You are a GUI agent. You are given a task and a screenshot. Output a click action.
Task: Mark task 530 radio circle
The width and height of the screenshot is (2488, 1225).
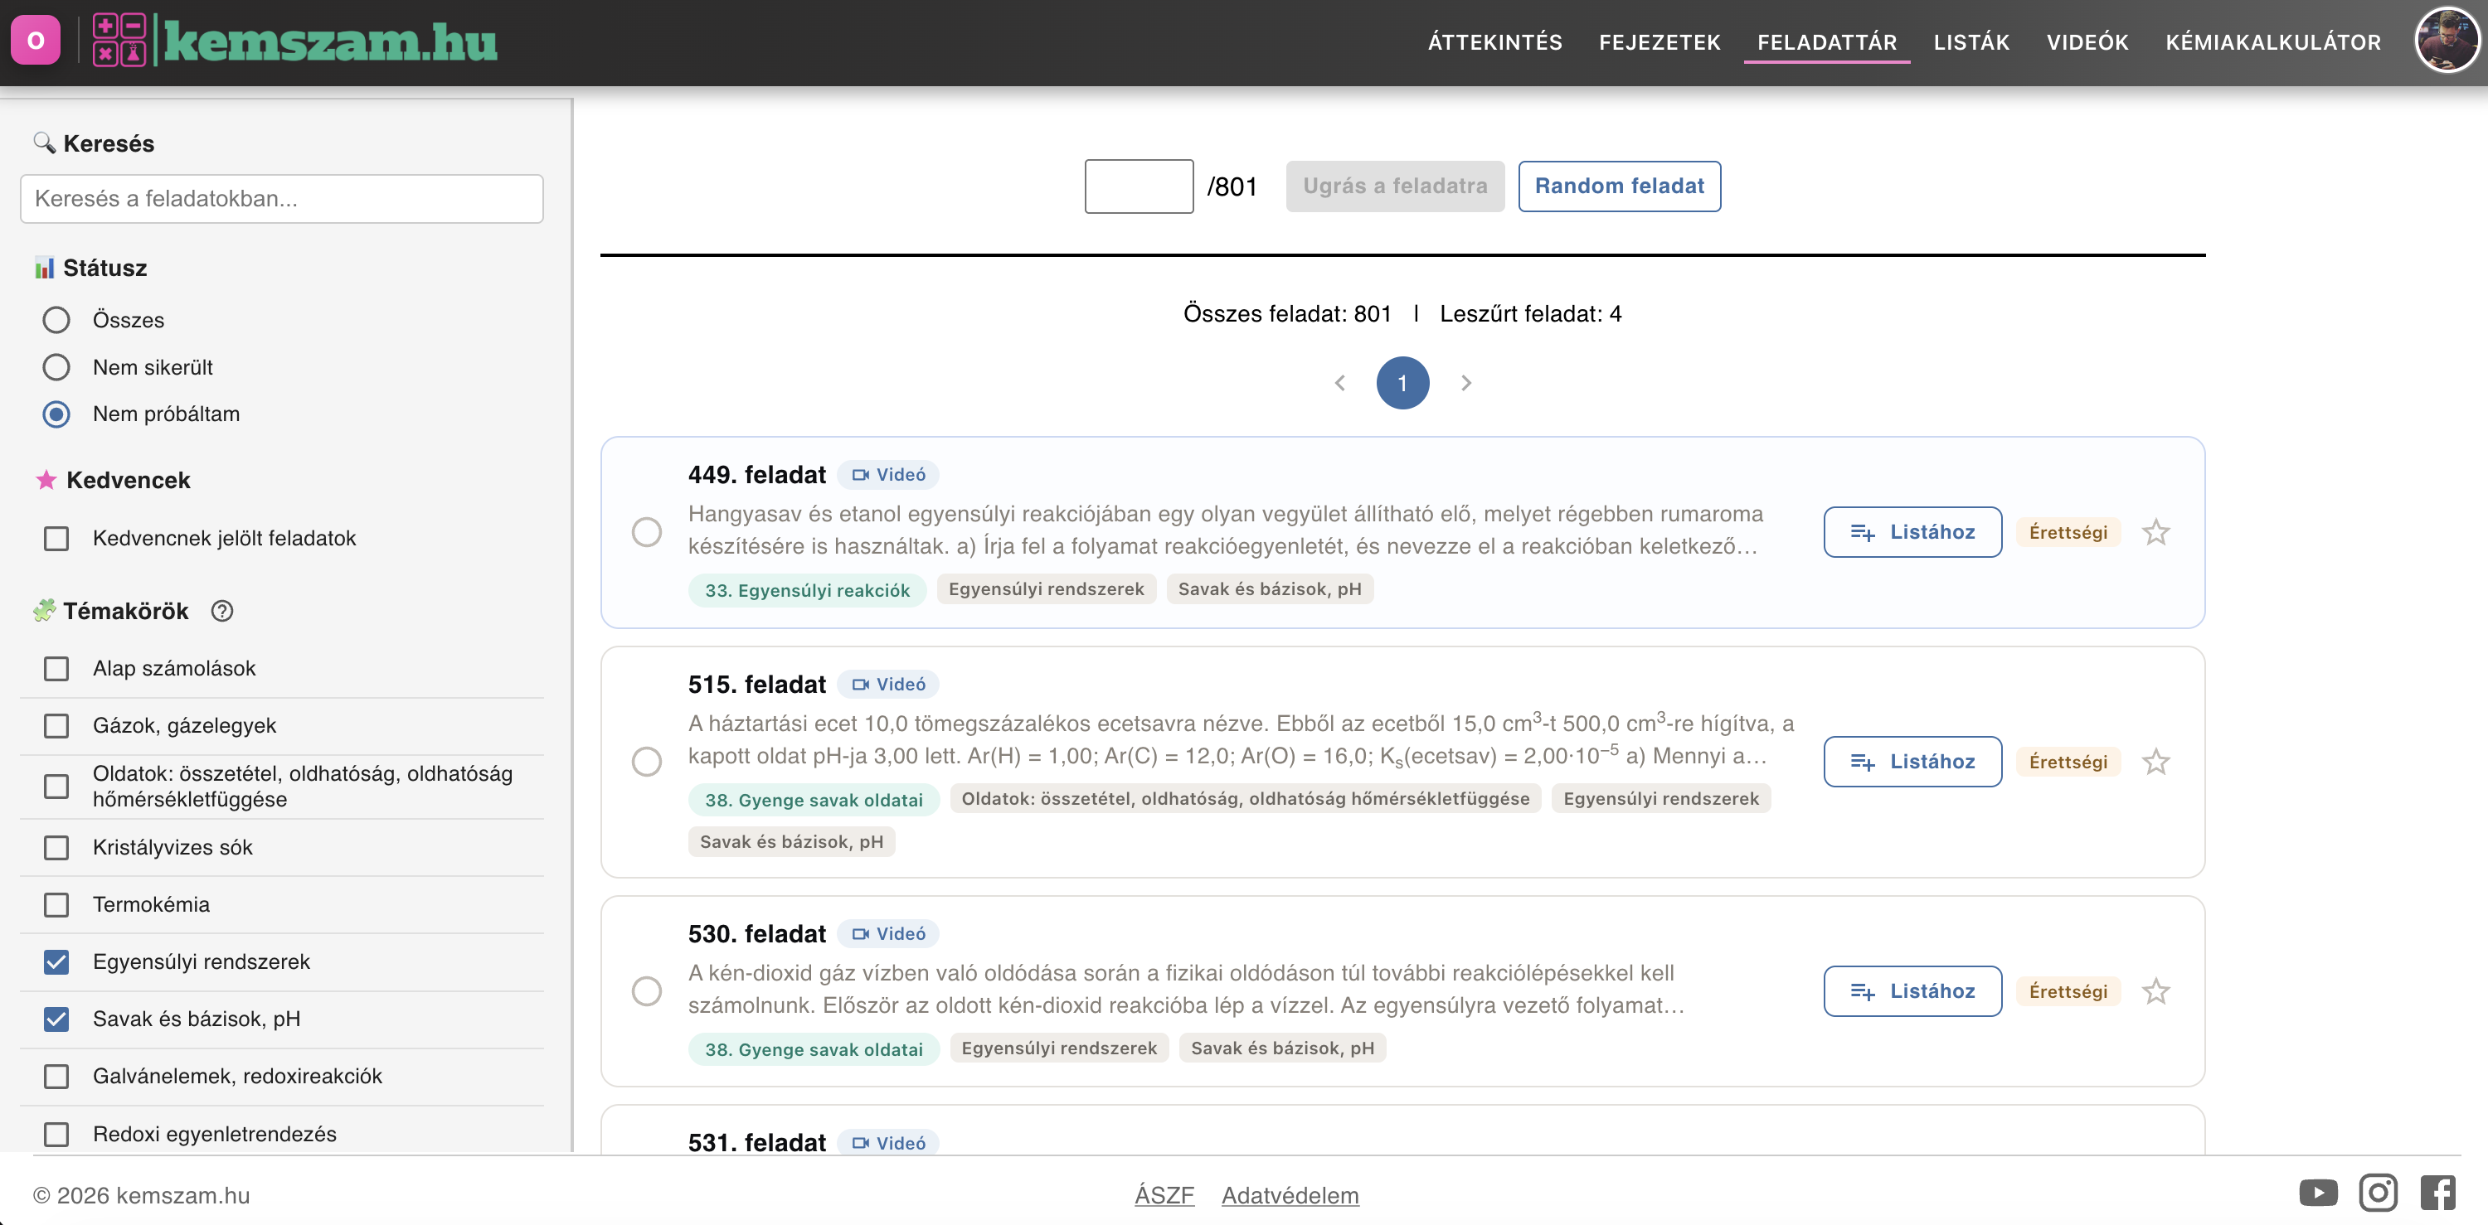[646, 991]
